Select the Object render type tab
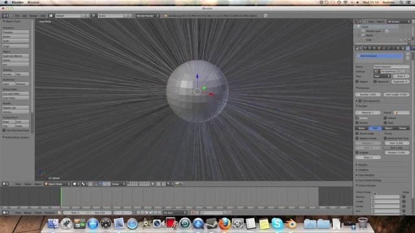The image size is (415, 233). tap(388, 128)
